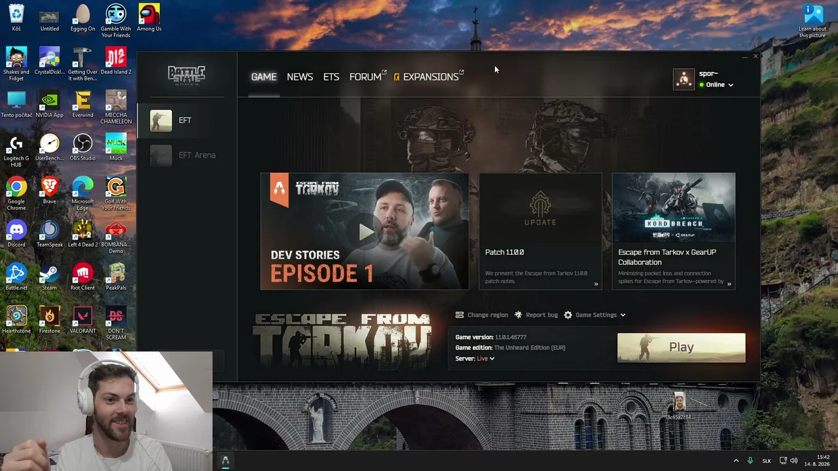838x471 pixels.
Task: Launch the Brave browser shortcut
Action: tap(50, 191)
